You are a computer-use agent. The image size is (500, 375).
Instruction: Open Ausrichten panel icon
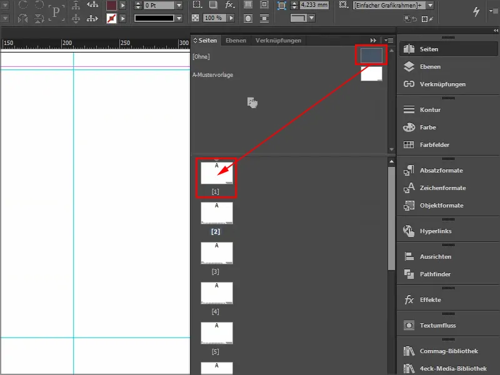tap(409, 256)
